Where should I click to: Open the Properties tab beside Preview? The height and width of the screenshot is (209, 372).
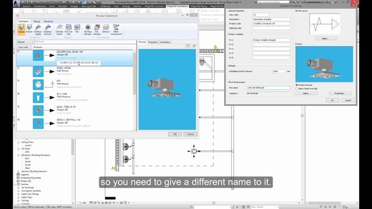click(153, 42)
